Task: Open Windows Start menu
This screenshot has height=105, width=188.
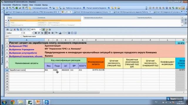Action: pyautogui.click(x=4, y=102)
